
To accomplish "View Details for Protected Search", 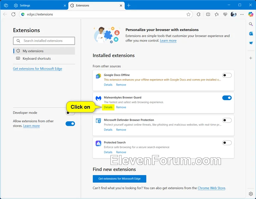I will 108,152.
